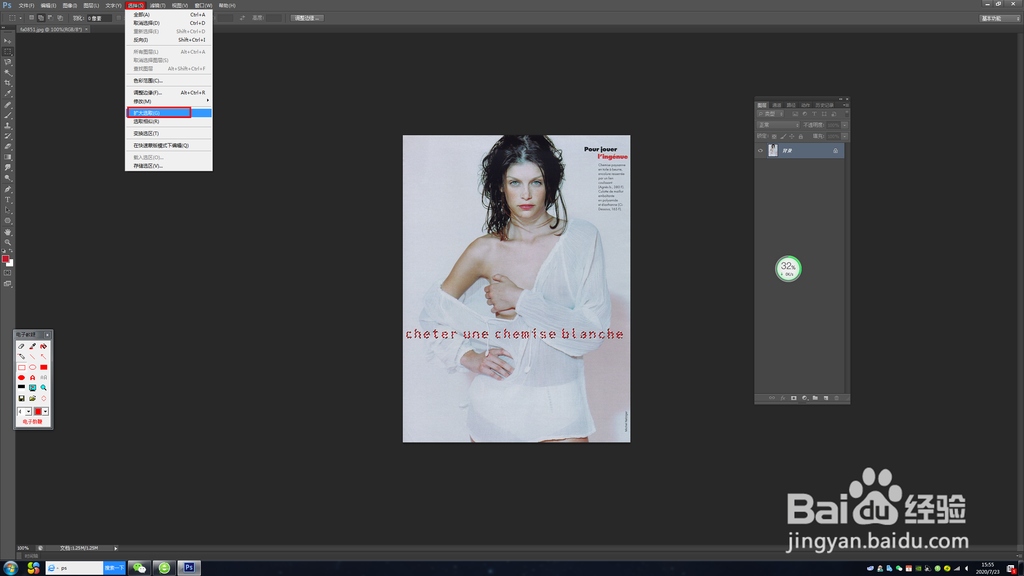1024x576 pixels.
Task: Select the Eyedropper tool
Action: point(8,94)
